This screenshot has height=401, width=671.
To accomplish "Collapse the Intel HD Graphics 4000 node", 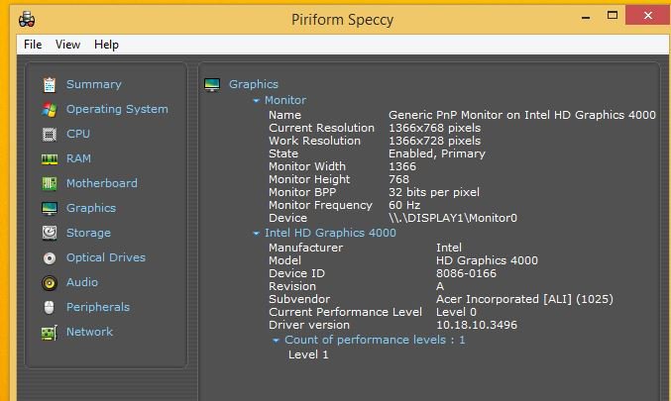I will click(x=256, y=234).
